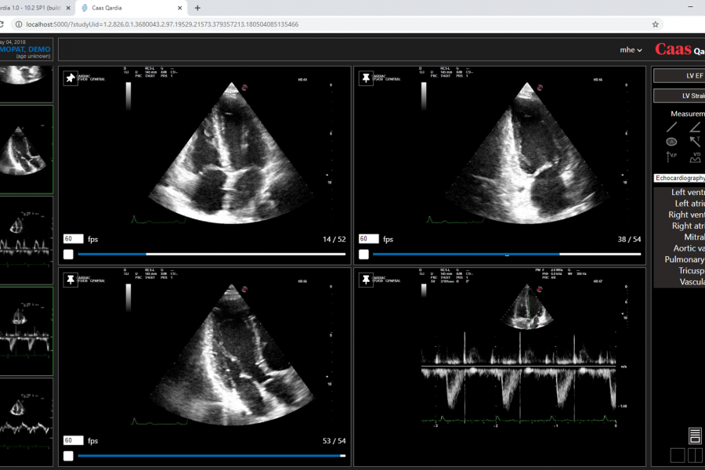Select the green-bordered four-chamber echo thumbnail
The width and height of the screenshot is (705, 470).
click(26, 150)
